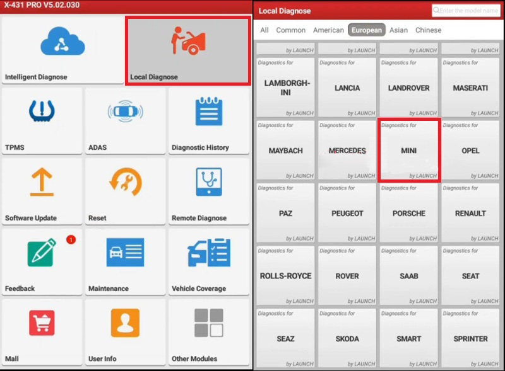Click the search magnifier icon
Viewport: 505px width, 371px height.
tap(436, 10)
